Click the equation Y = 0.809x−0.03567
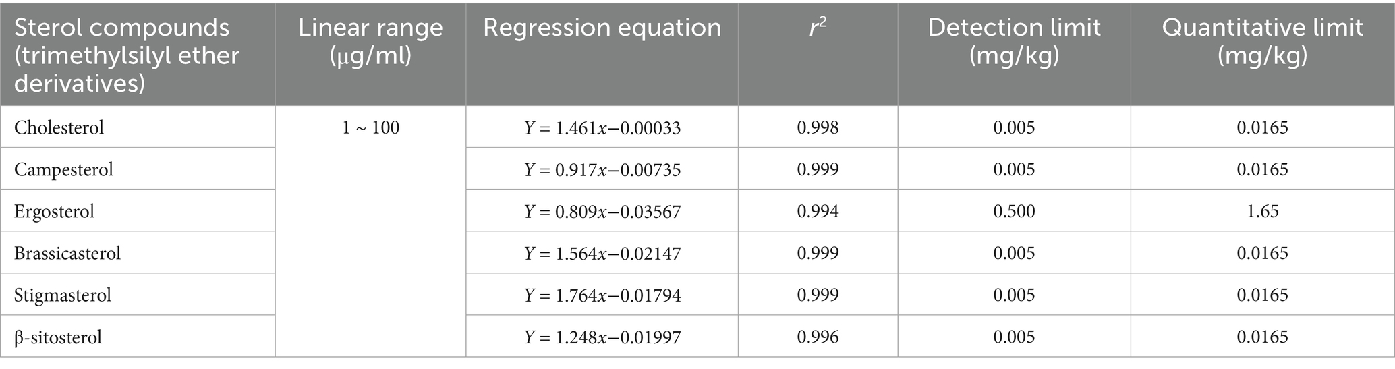The image size is (1395, 369). (602, 212)
